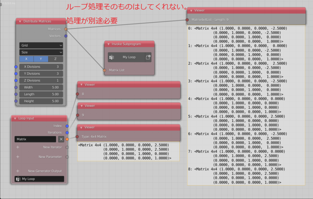Click the Height 5.00 value field
Viewport: 313px width, 199px height.
point(41,101)
